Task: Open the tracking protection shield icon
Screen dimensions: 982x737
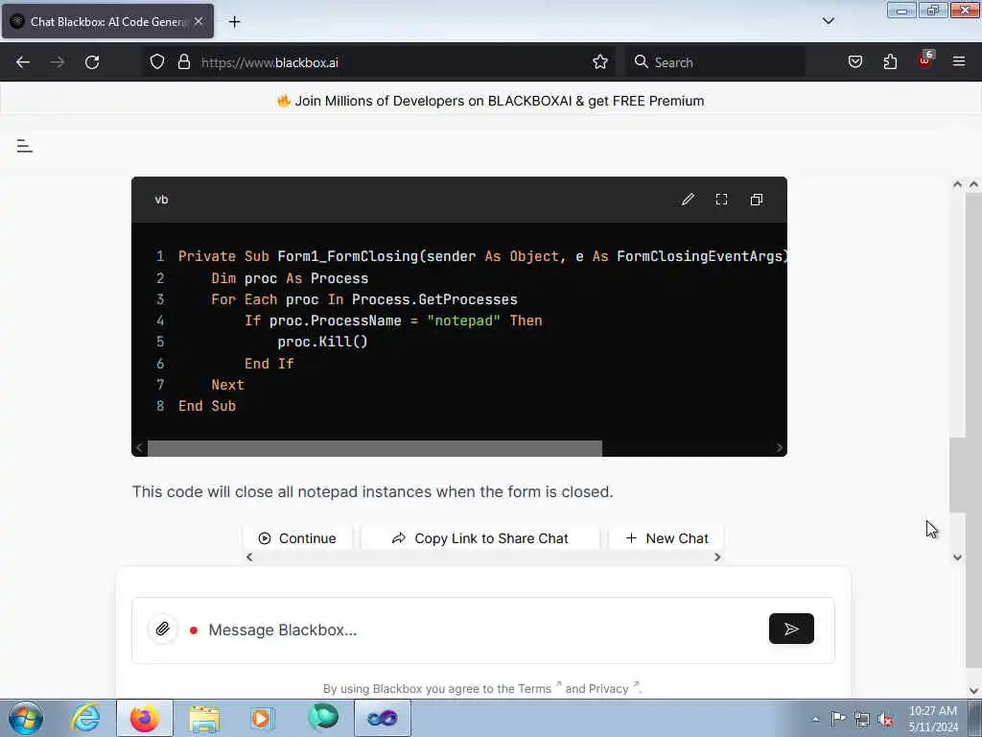Action: tap(157, 62)
